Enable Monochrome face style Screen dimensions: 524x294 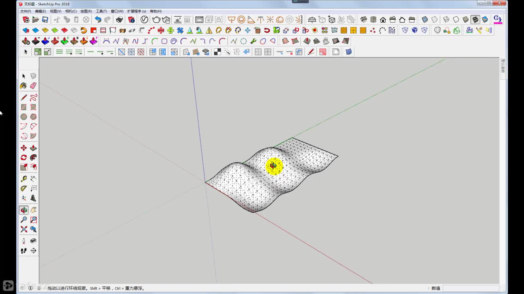[485, 20]
